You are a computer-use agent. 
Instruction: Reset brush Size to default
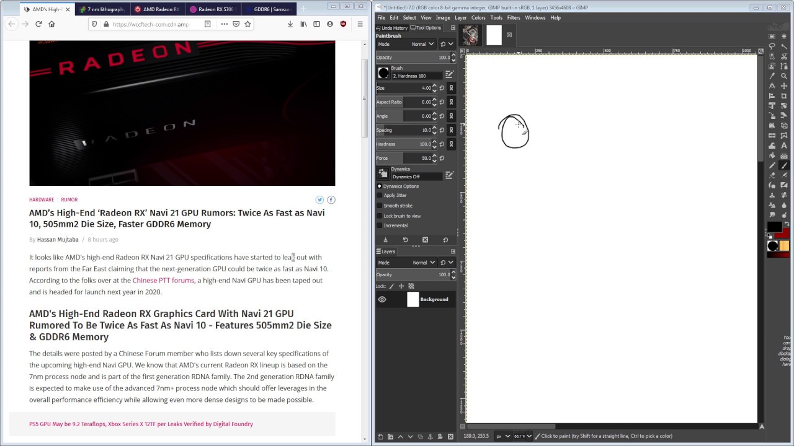click(x=442, y=88)
